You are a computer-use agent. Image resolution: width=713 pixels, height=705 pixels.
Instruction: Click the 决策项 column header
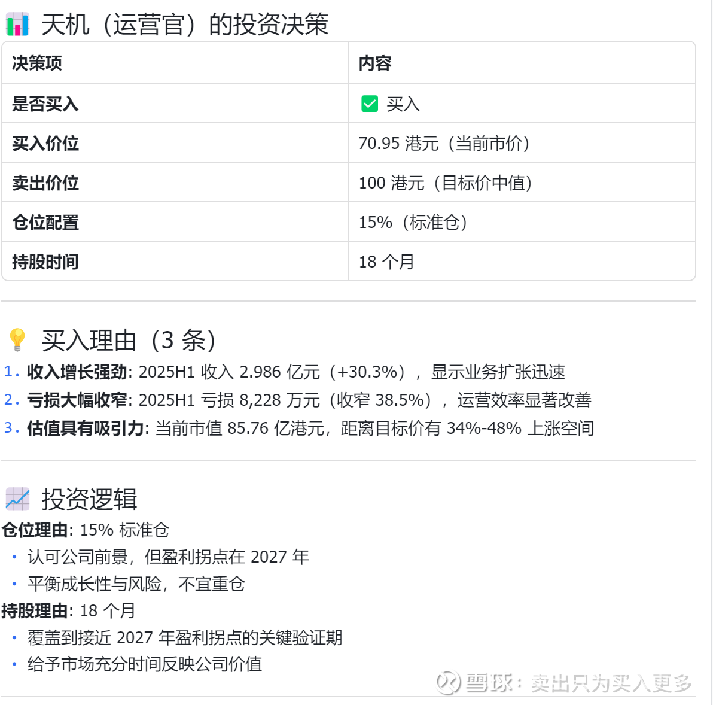tap(37, 63)
